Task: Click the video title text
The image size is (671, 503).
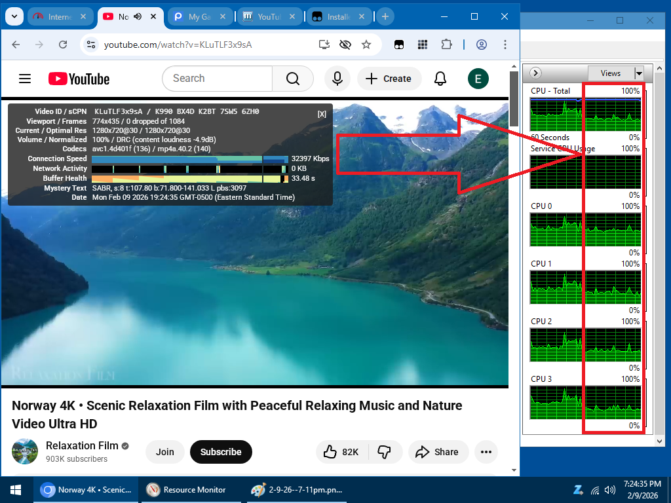Action: point(237,415)
